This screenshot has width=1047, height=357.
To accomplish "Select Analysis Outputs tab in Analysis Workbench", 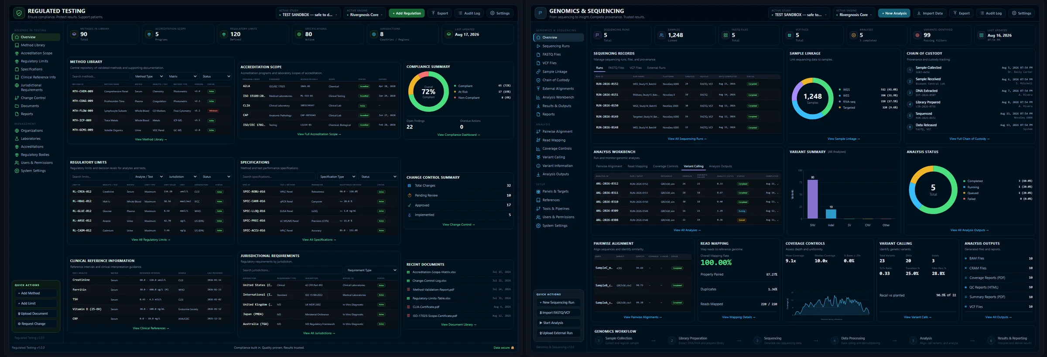I will (720, 166).
